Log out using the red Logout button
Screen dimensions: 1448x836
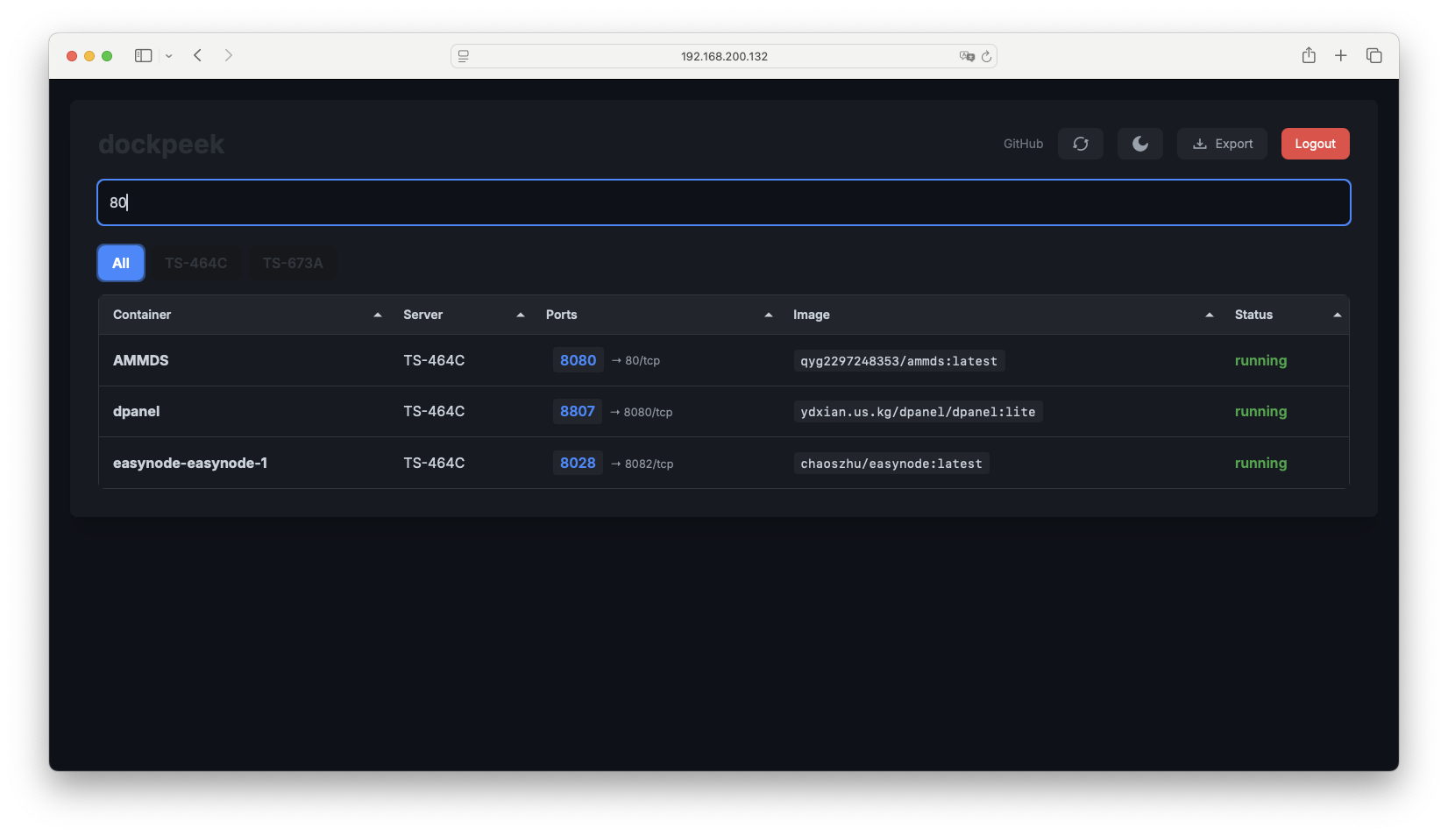click(1315, 144)
